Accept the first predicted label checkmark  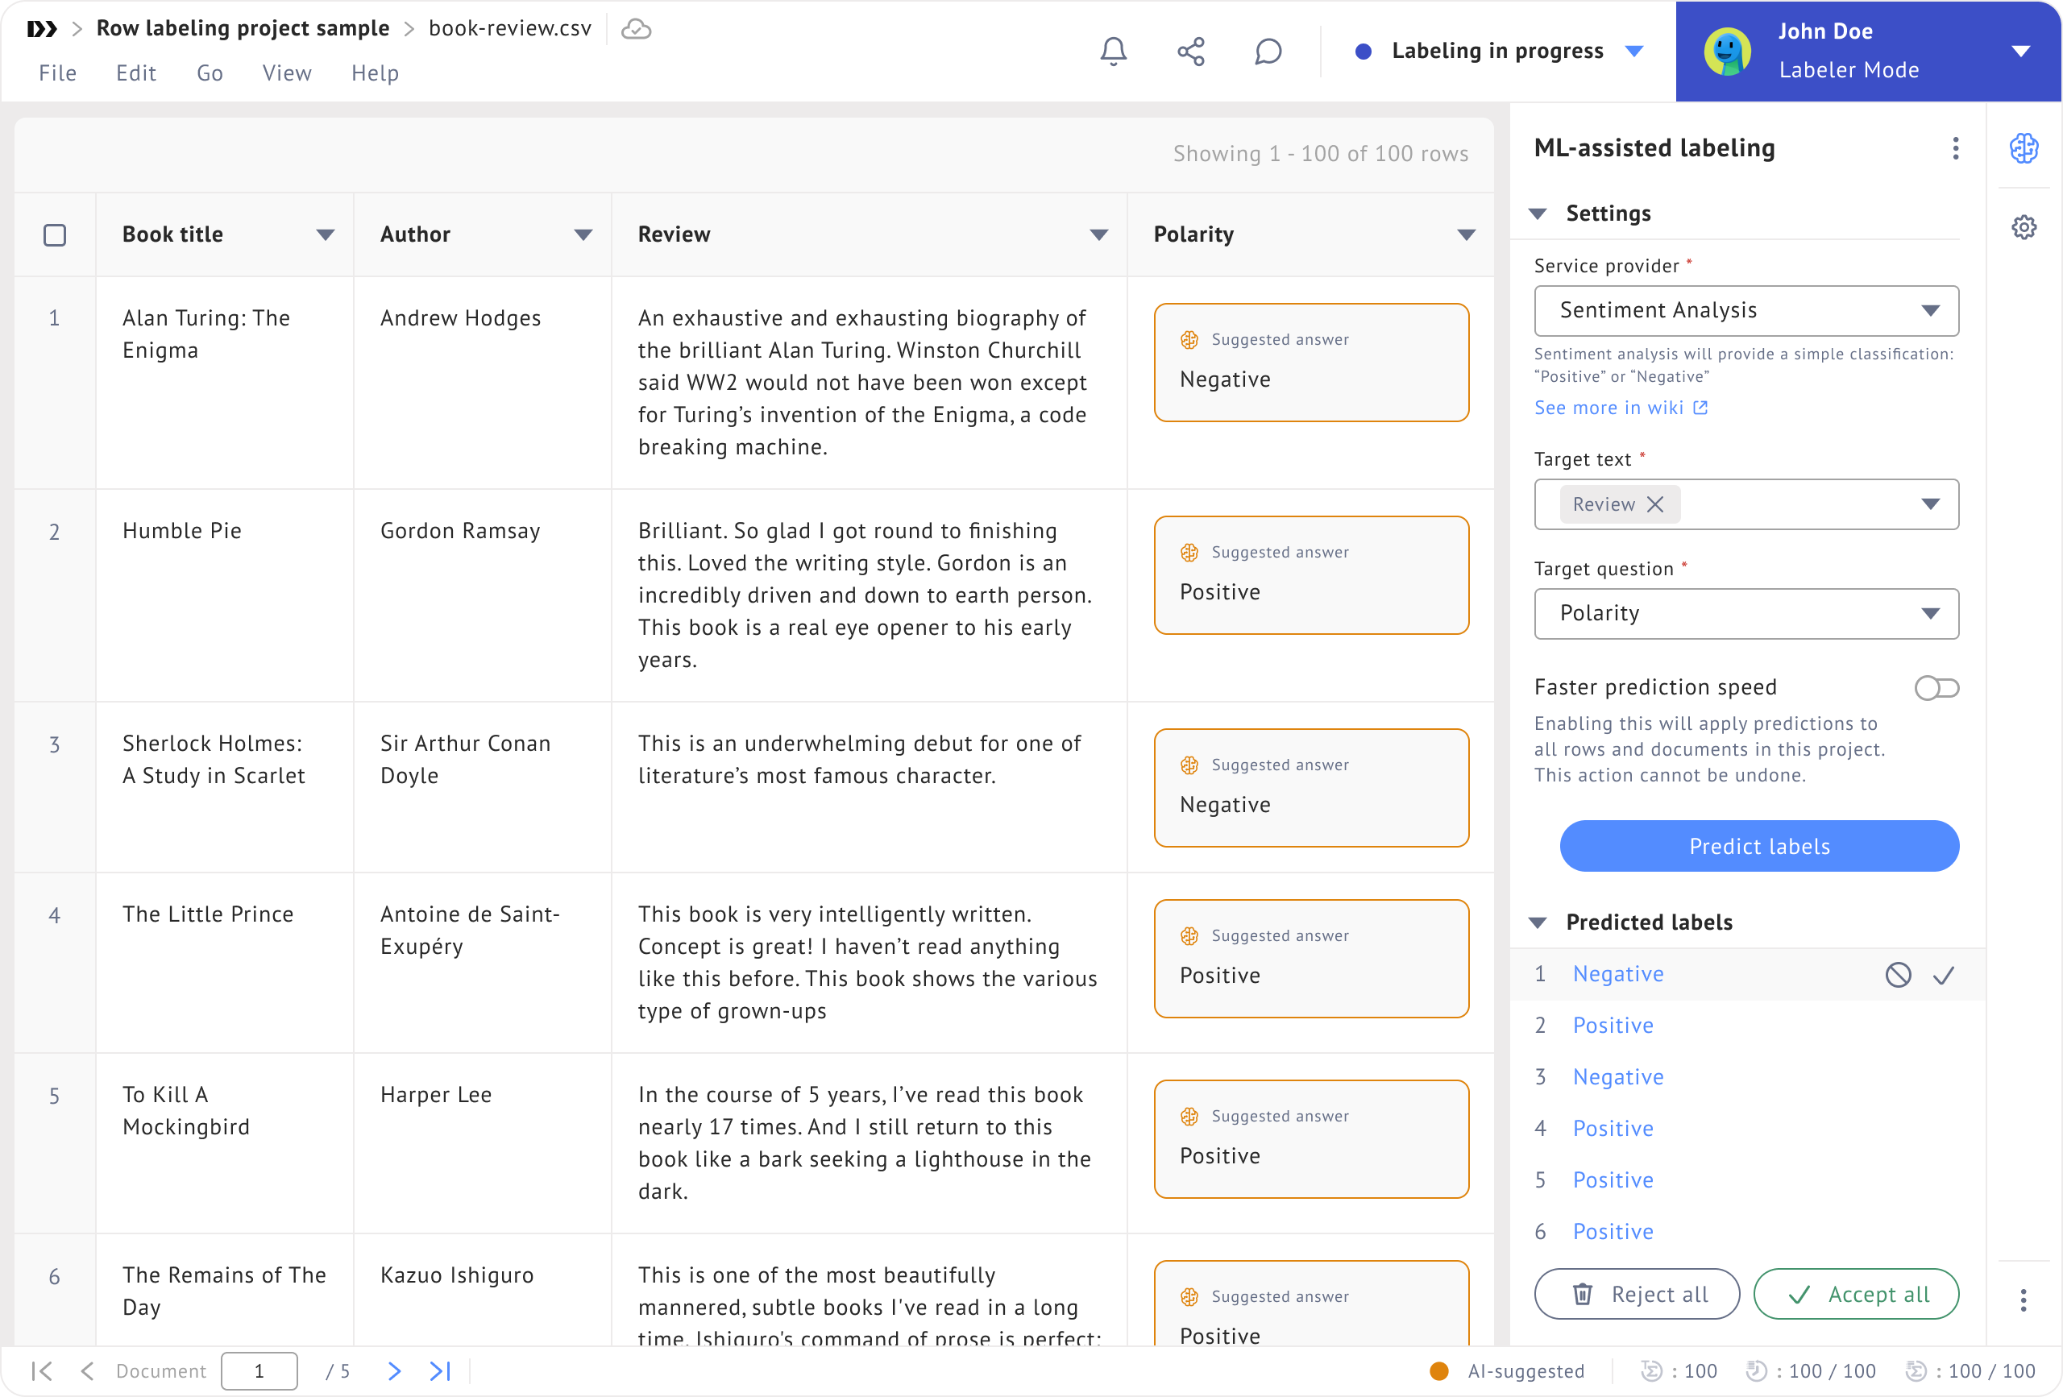click(1944, 975)
